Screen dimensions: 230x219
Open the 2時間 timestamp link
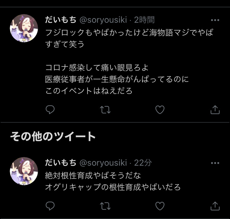(144, 20)
